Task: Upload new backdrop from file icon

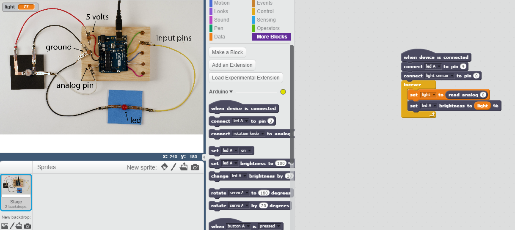Action: [x=19, y=226]
